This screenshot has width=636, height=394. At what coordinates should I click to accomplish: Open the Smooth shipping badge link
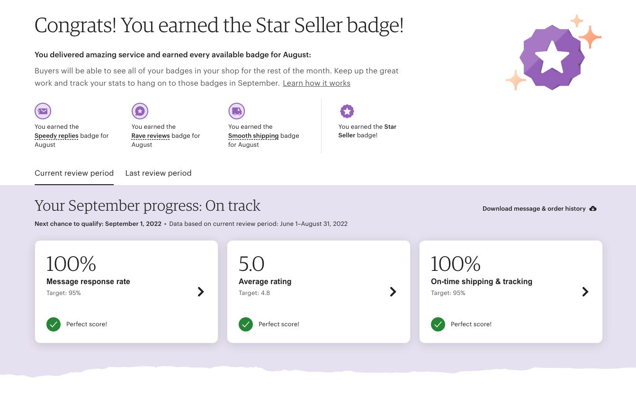point(253,136)
